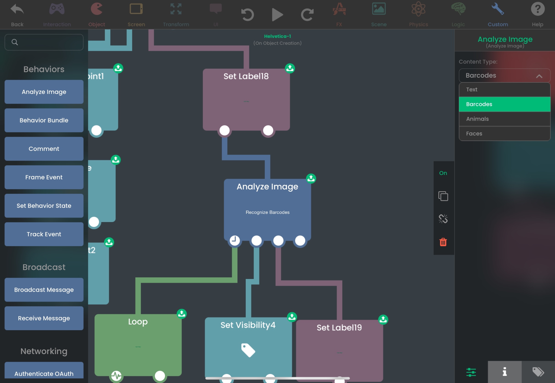Click the horizontal canvas scrollbar
Viewport: 555px width, 383px height.
point(277,378)
